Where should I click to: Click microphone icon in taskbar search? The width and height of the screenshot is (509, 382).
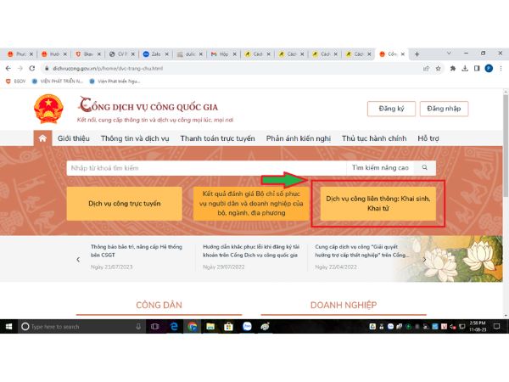(x=138, y=327)
